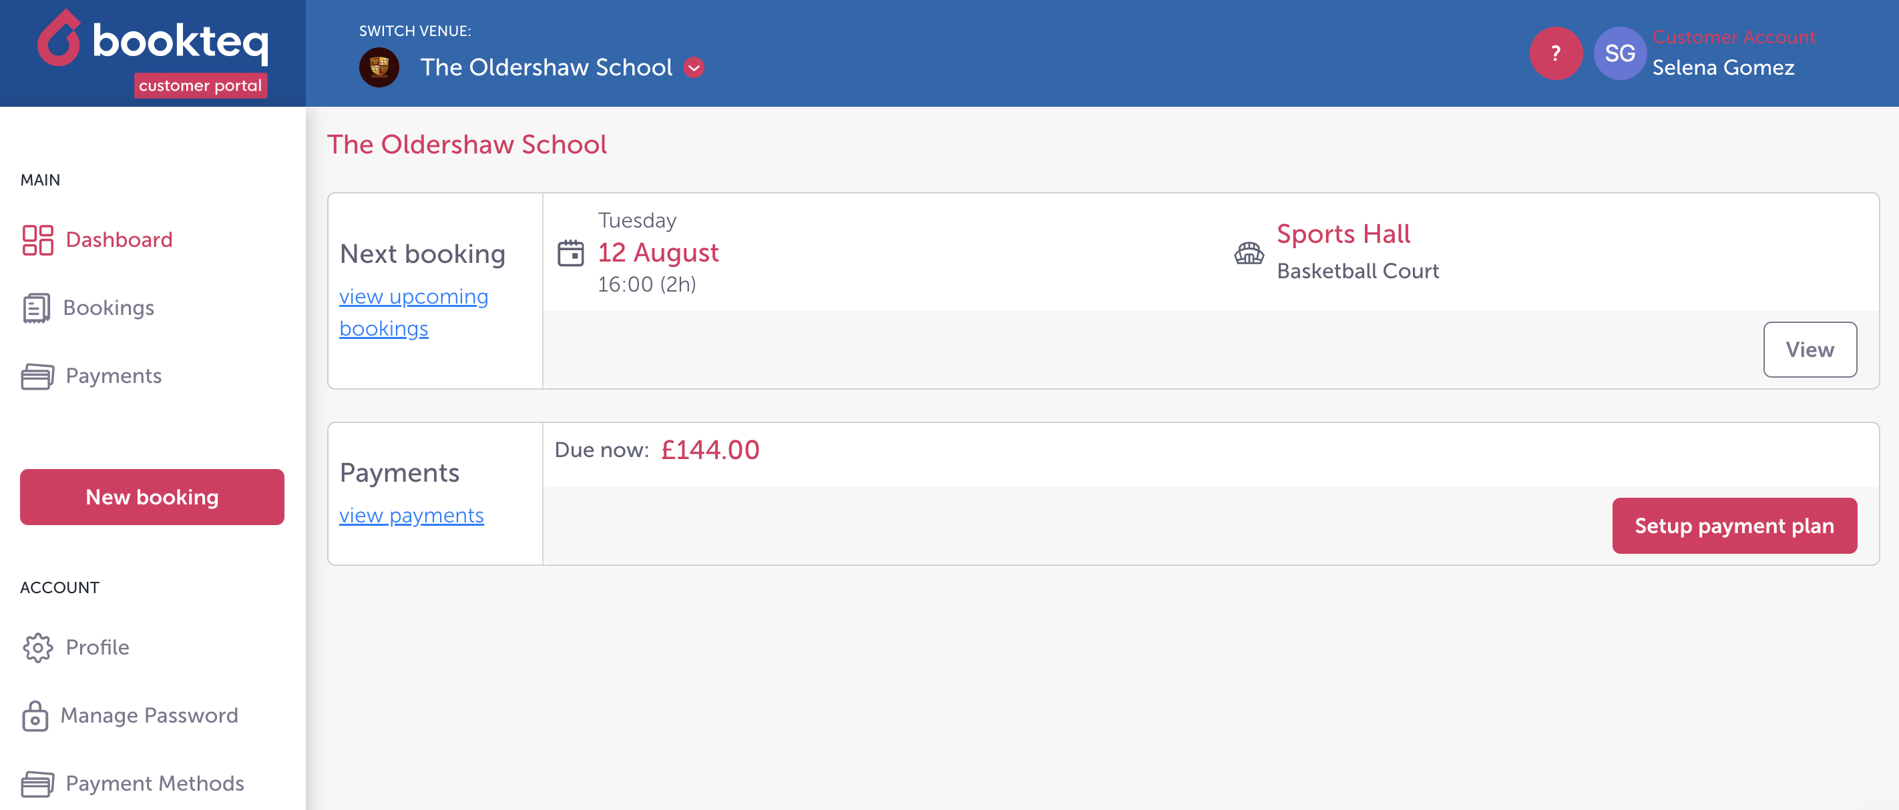The width and height of the screenshot is (1899, 810).
Task: Click the Dashboard grid icon
Action: point(37,240)
